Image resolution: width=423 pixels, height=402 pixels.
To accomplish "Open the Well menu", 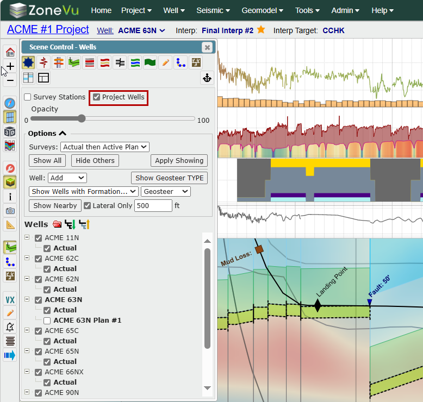I will click(x=174, y=10).
